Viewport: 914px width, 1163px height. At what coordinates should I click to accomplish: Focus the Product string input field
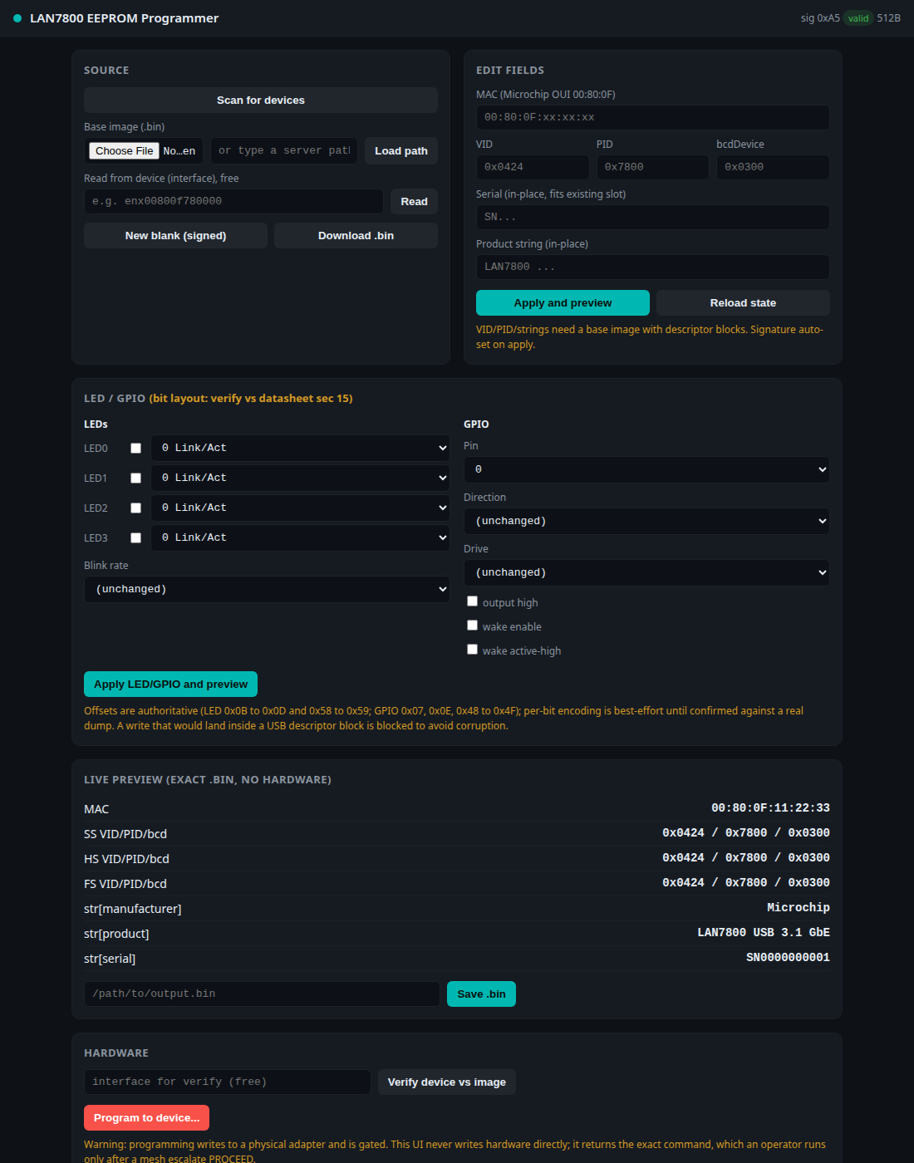pos(652,267)
